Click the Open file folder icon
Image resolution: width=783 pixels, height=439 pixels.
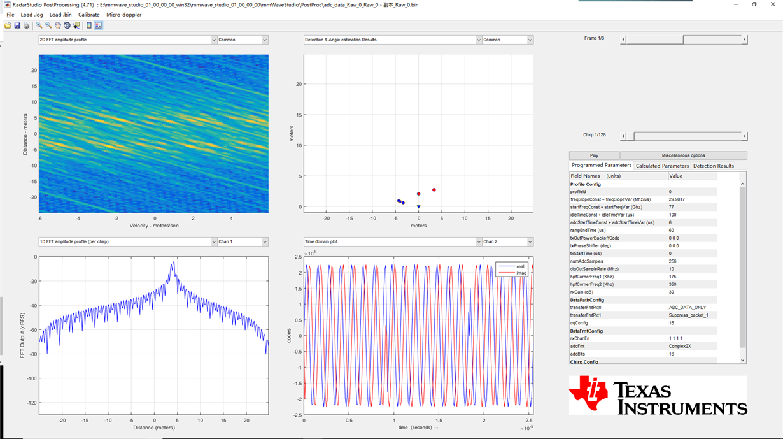coord(8,25)
